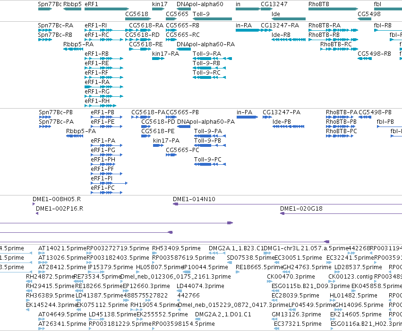Select the kin17 gene label
Image resolution: width=402 pixels, height=331 pixels.
[160, 4]
